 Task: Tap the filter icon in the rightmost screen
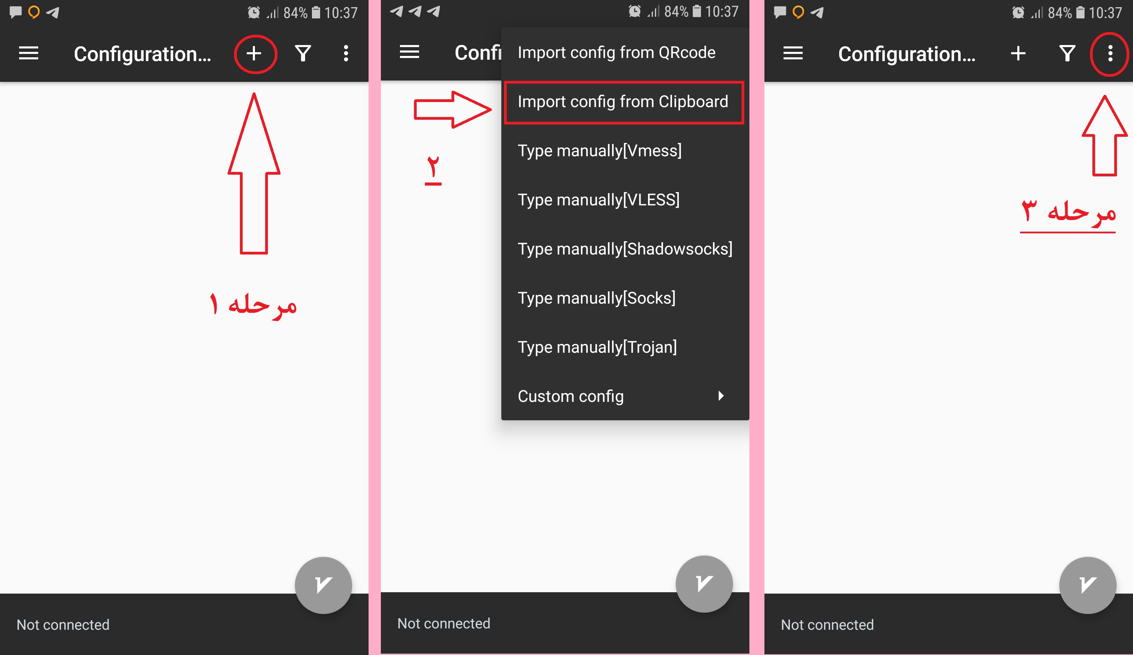pos(1067,54)
